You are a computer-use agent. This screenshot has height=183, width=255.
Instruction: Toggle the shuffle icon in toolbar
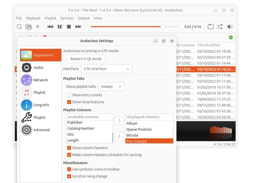(220, 27)
